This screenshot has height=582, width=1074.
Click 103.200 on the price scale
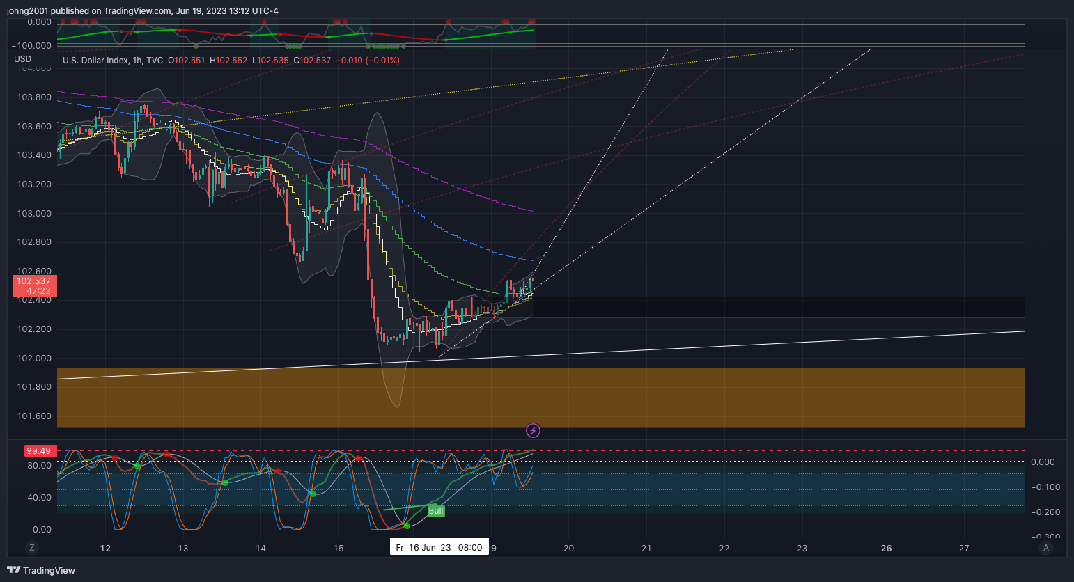coord(34,184)
